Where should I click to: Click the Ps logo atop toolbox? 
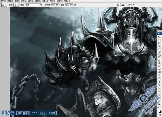tap(159, 34)
